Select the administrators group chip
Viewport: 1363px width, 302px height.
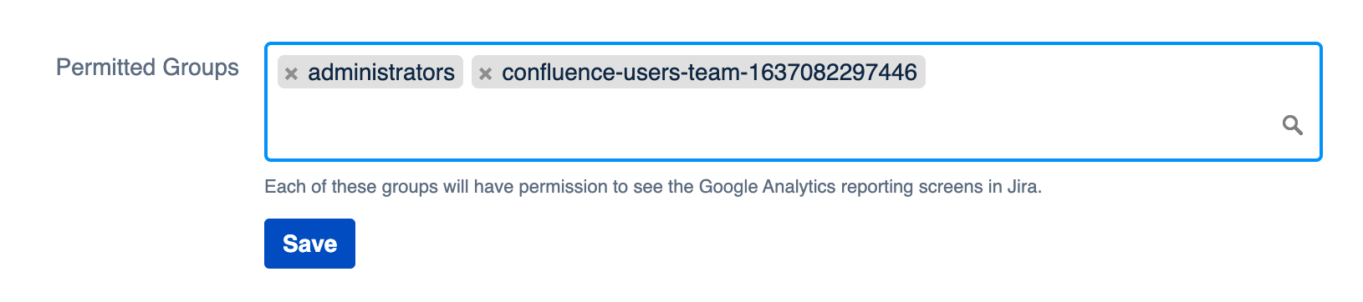tap(370, 73)
